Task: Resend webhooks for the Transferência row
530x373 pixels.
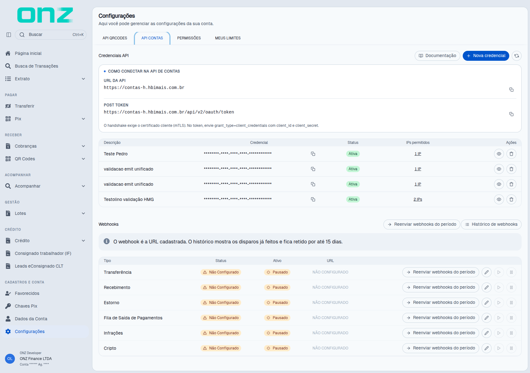Action: click(441, 272)
